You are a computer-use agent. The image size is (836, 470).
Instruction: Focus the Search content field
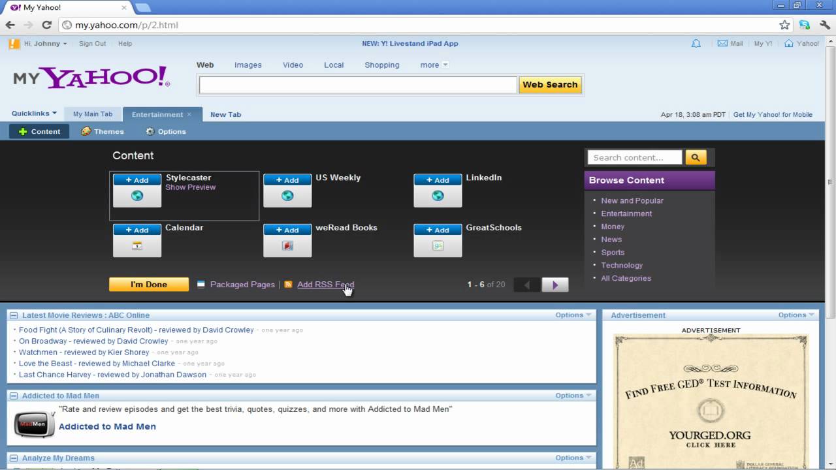[635, 157]
